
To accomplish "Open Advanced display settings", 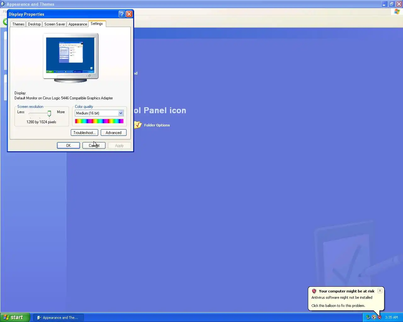I will coord(114,133).
